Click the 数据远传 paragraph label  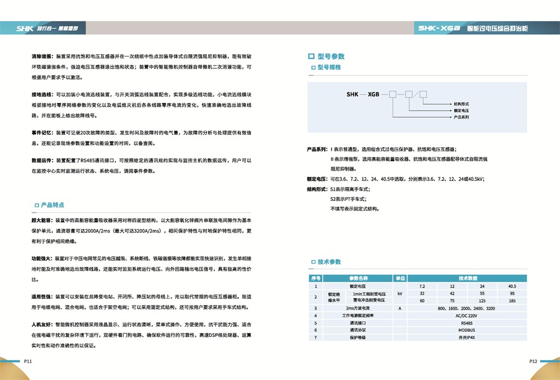click(42, 161)
